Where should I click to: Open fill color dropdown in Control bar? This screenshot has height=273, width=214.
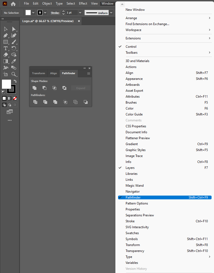pyautogui.click(x=33, y=12)
